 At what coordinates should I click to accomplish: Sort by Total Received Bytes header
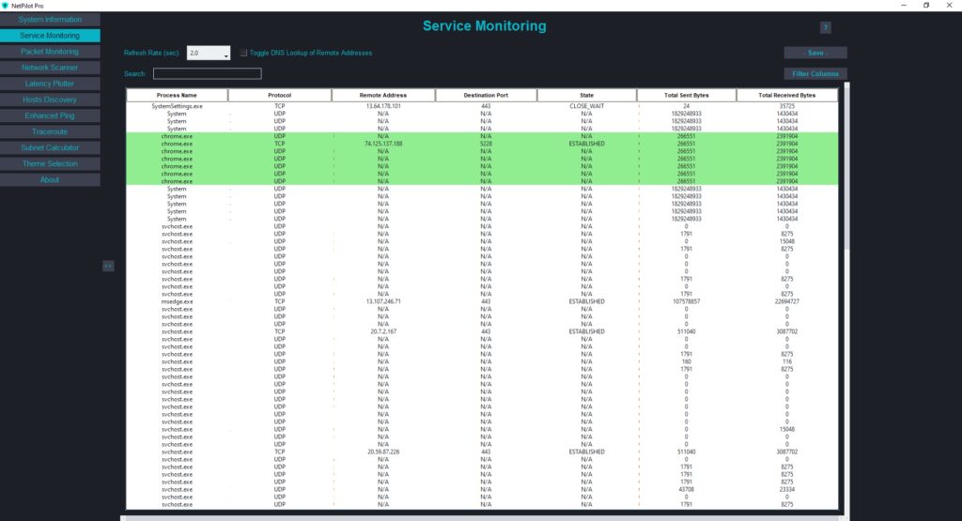(x=787, y=95)
